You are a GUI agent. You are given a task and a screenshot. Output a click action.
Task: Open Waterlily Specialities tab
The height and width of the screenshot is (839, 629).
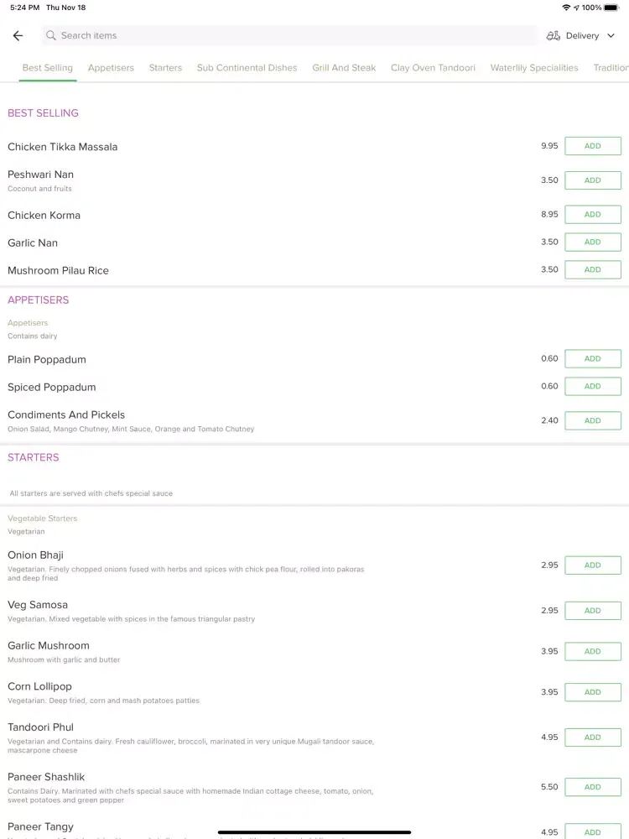coord(533,68)
